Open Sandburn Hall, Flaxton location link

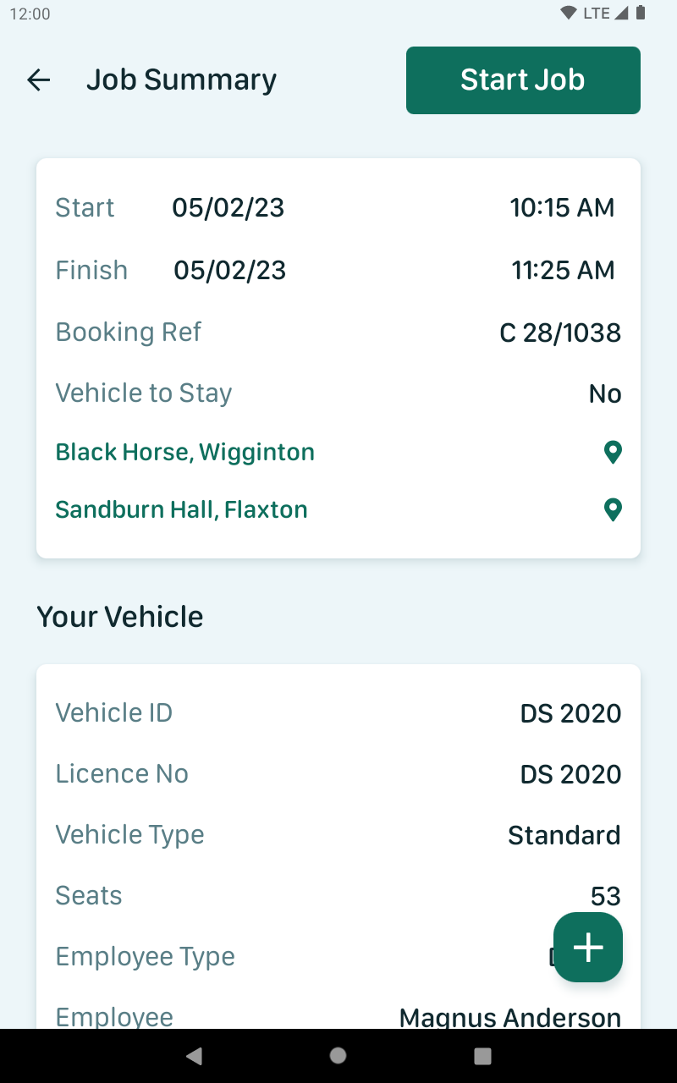point(182,510)
